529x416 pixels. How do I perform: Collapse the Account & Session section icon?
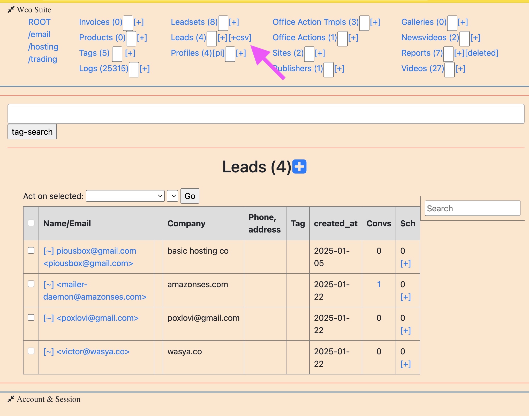10,399
